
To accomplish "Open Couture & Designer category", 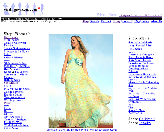I will click(x=16, y=120).
